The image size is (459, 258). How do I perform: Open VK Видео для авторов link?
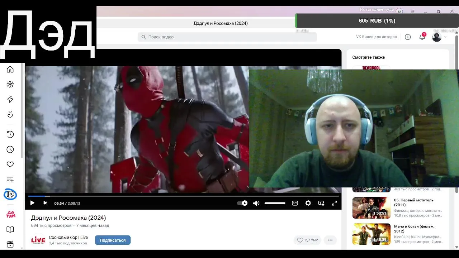pos(376,37)
